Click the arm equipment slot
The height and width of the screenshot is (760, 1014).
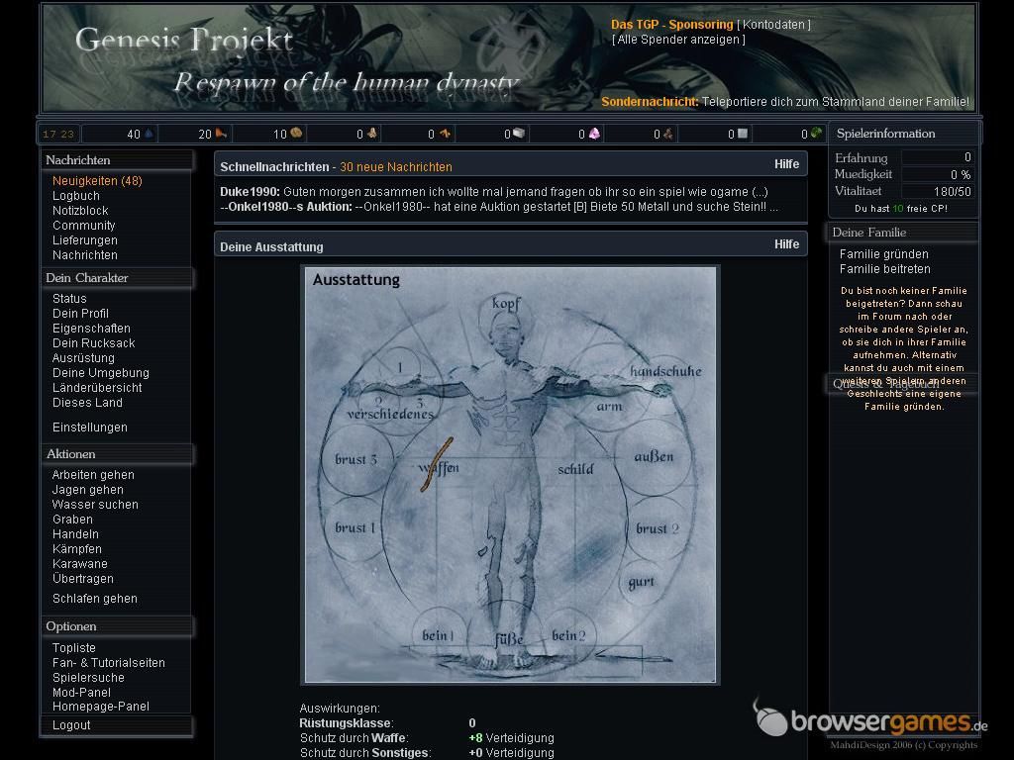(x=609, y=407)
